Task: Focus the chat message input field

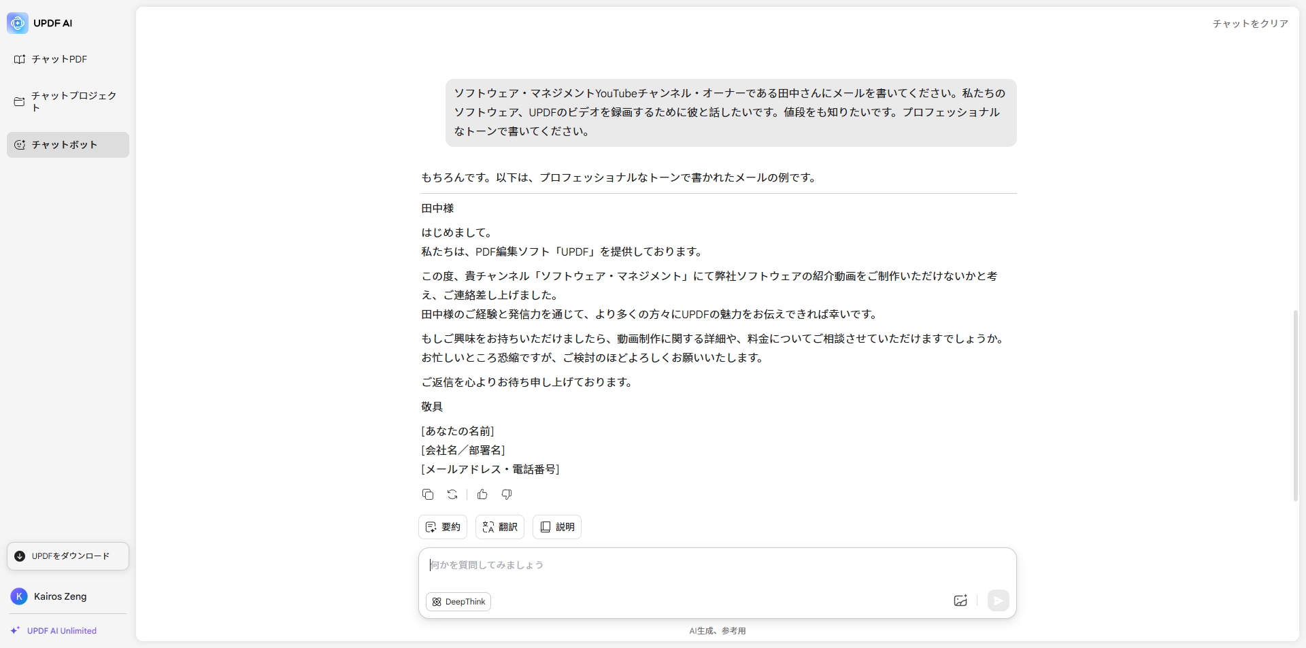Action: coord(717,565)
